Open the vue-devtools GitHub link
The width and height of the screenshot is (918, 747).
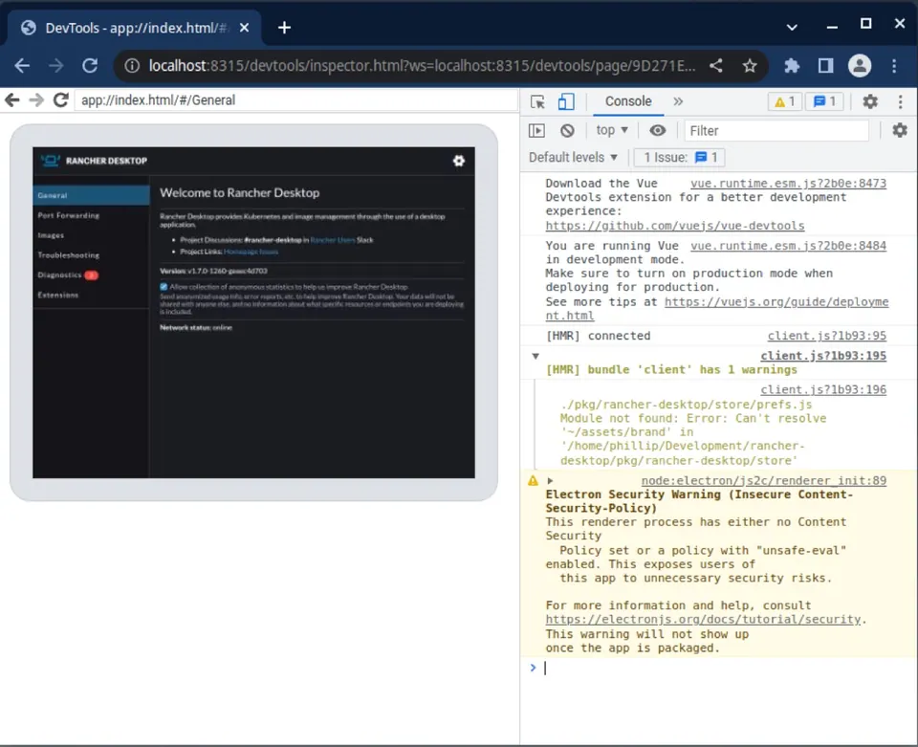[674, 226]
